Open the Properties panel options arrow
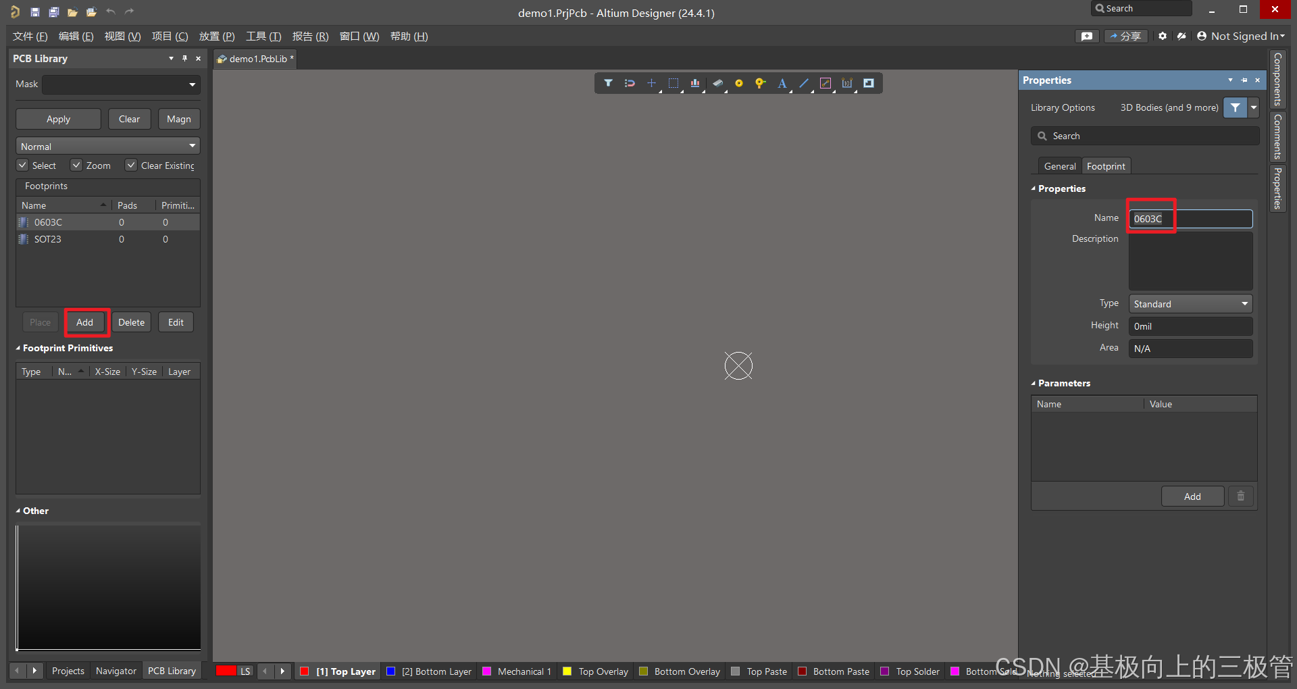Screen dimensions: 1297x689 point(1230,80)
